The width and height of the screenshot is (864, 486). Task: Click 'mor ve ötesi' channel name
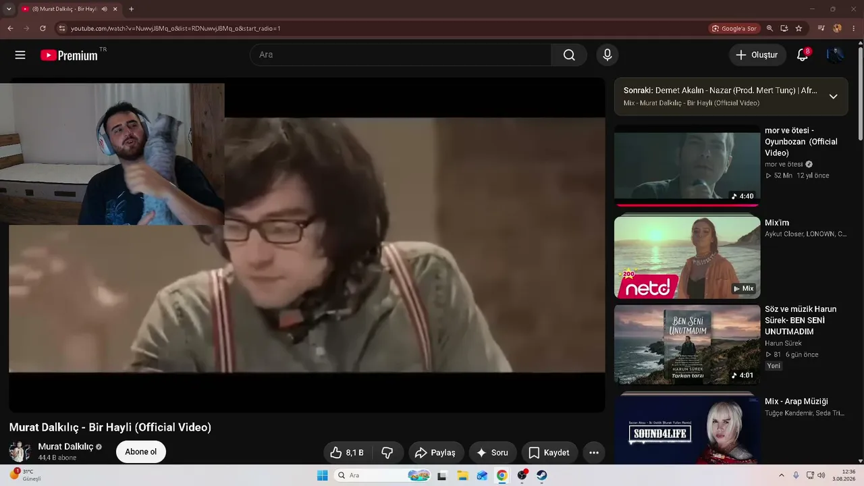point(784,164)
